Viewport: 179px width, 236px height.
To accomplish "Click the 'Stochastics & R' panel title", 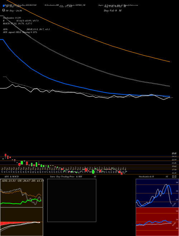I will click(146, 177).
